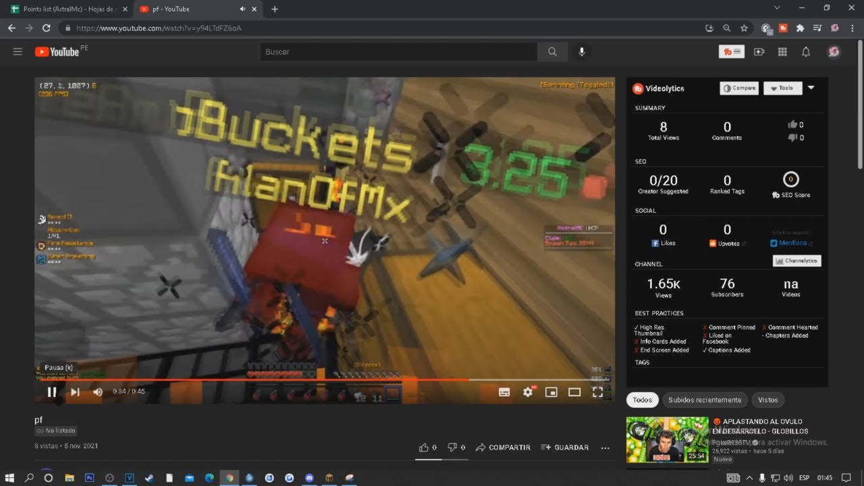The height and width of the screenshot is (486, 864).
Task: Click GUARDAR to save the video
Action: click(565, 447)
